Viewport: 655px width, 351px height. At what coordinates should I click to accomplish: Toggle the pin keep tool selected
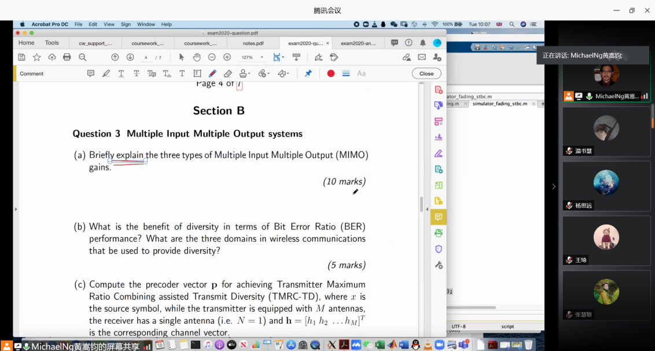(x=308, y=73)
